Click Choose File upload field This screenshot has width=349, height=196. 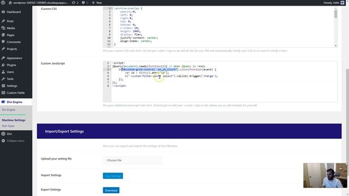(x=133, y=160)
